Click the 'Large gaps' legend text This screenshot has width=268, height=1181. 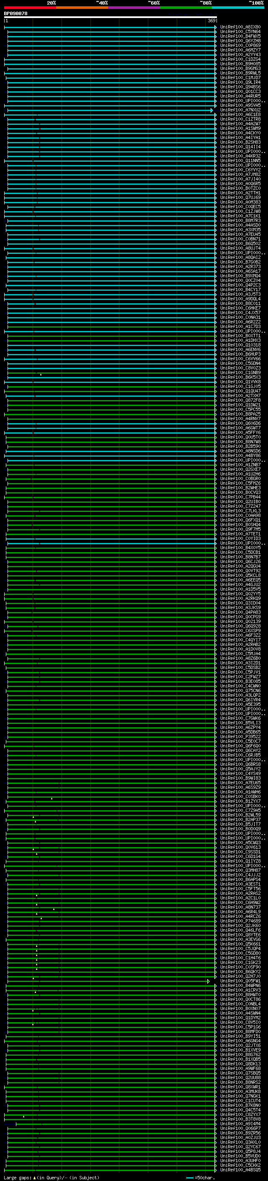(x=18, y=1177)
